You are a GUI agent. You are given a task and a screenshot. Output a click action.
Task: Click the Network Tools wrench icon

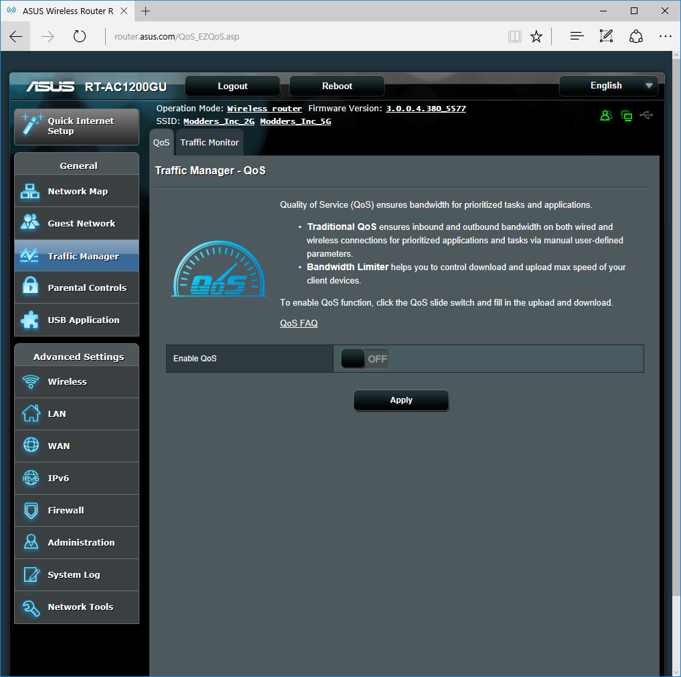(30, 607)
